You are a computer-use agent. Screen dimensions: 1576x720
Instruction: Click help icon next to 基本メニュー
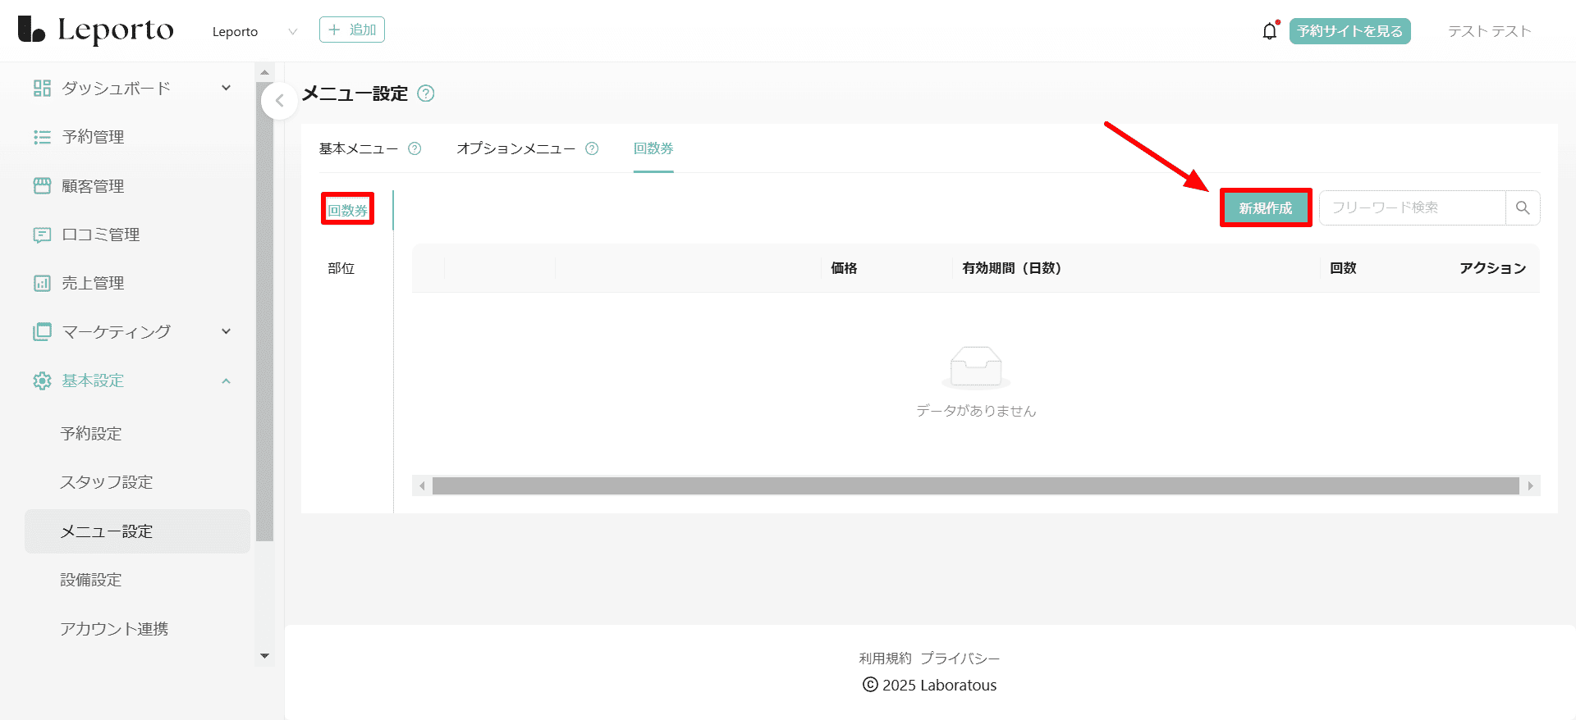(x=415, y=148)
